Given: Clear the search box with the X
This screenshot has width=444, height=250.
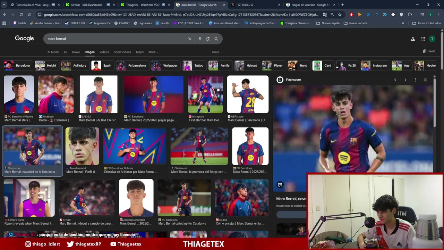Looking at the screenshot, I should click(x=190, y=39).
